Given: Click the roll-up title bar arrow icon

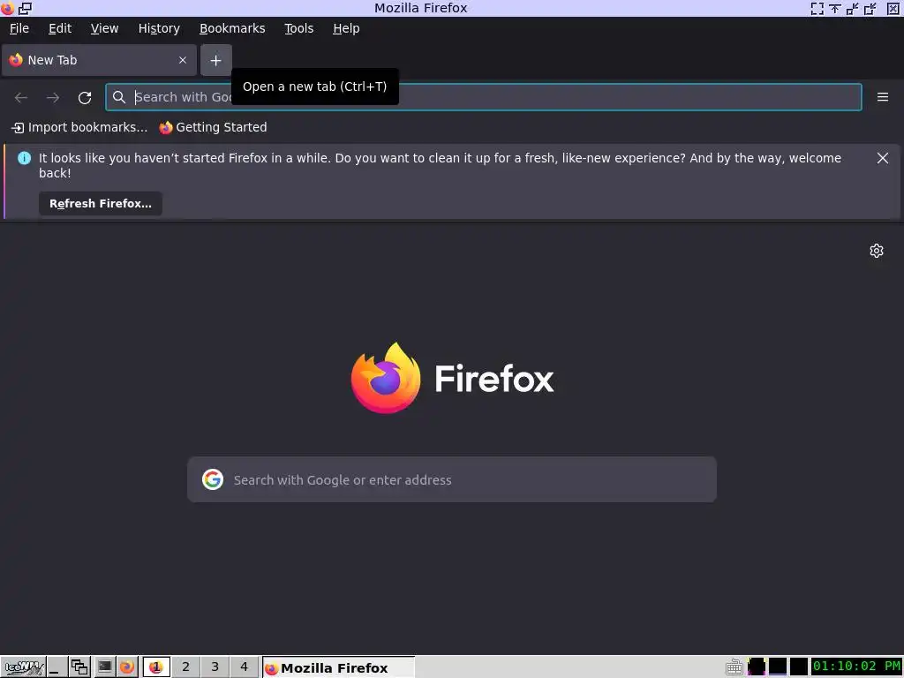Looking at the screenshot, I should point(835,8).
